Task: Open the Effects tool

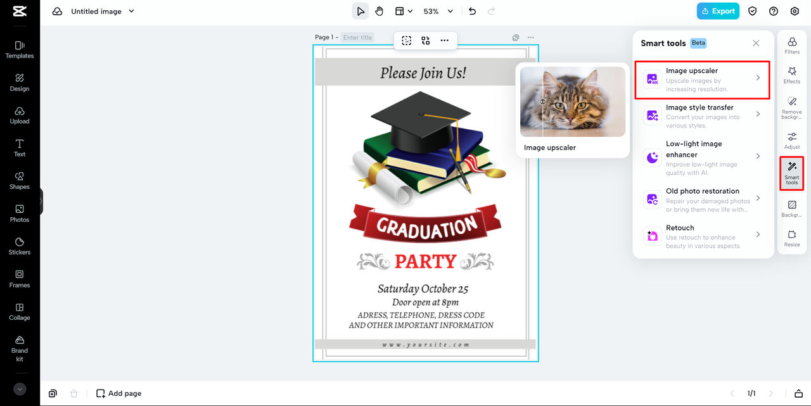Action: (792, 76)
